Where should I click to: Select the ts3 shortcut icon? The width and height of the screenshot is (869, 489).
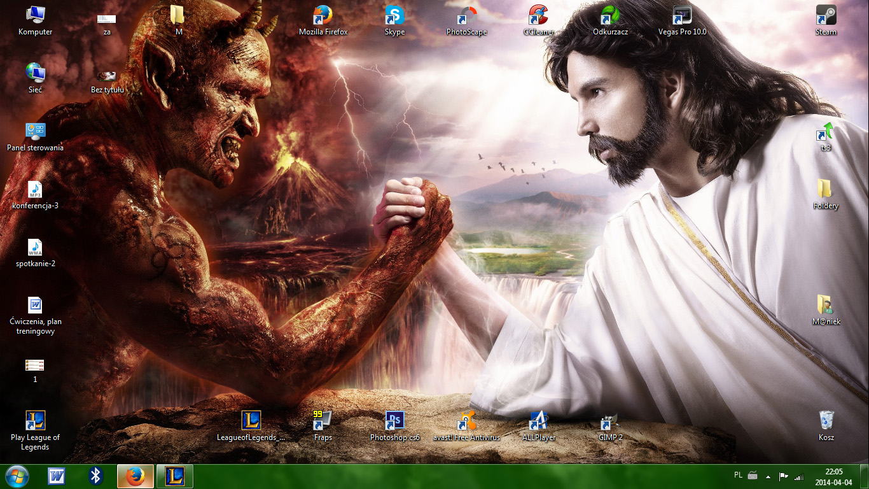(x=826, y=136)
